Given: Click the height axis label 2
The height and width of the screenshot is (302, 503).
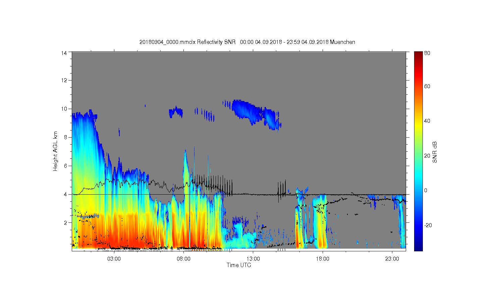Looking at the screenshot, I should (66, 223).
